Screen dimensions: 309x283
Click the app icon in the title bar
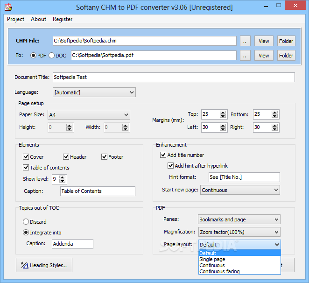click(x=8, y=7)
